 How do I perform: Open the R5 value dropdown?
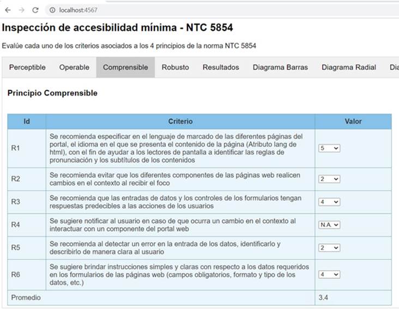[x=329, y=248]
